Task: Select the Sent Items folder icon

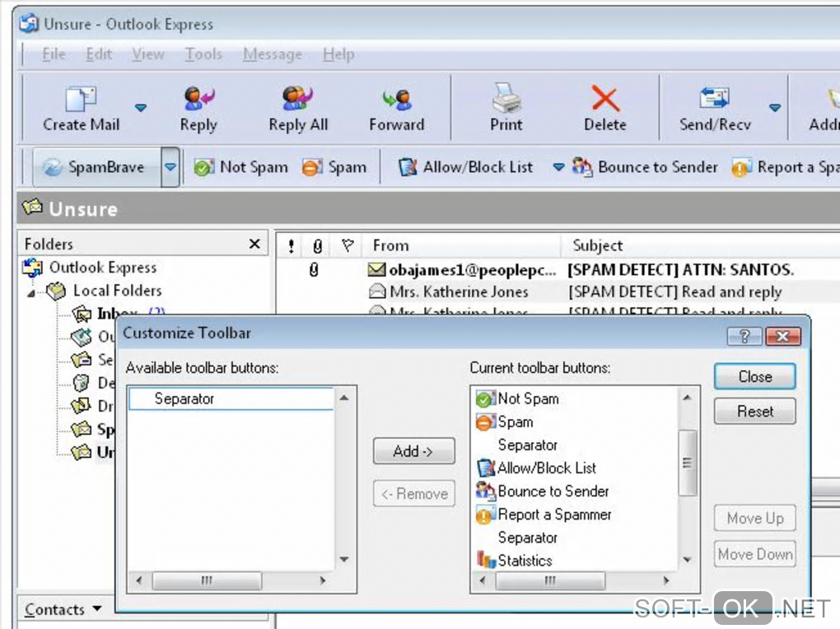Action: click(x=82, y=360)
